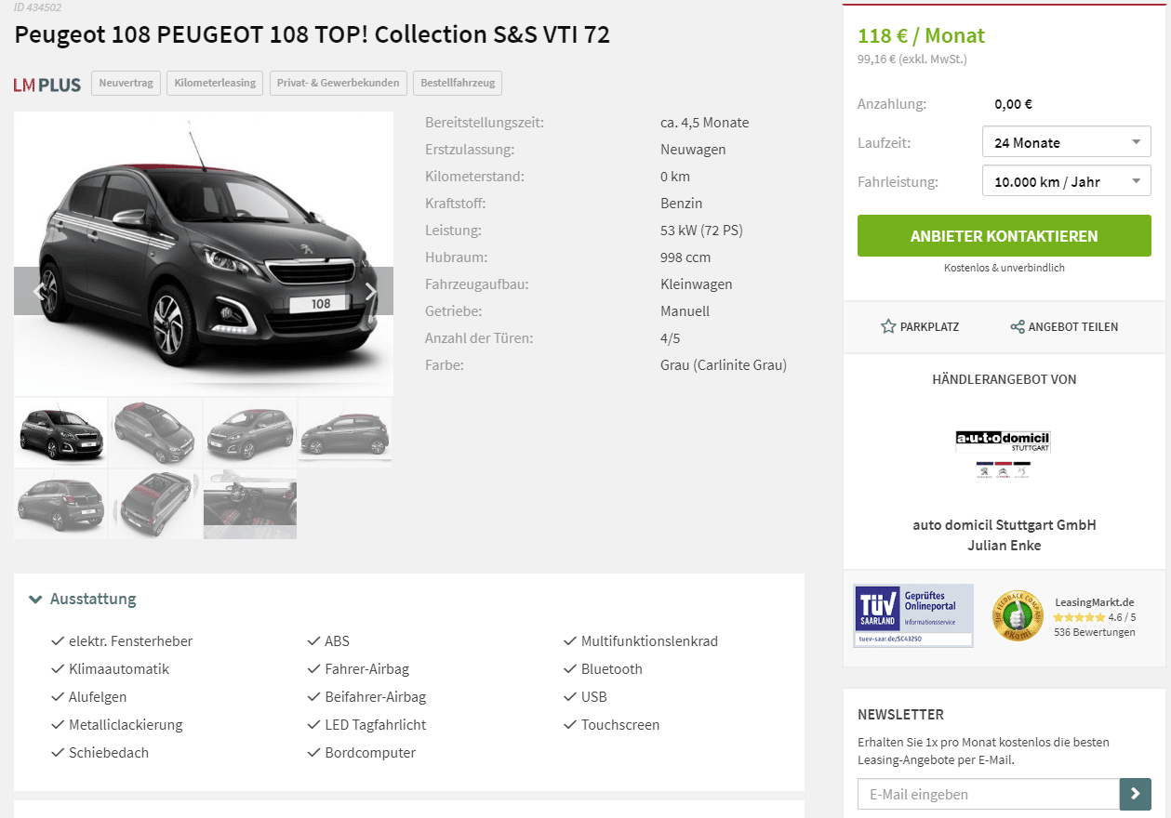Click the Angebot teilen share icon
The image size is (1171, 818).
point(1018,327)
